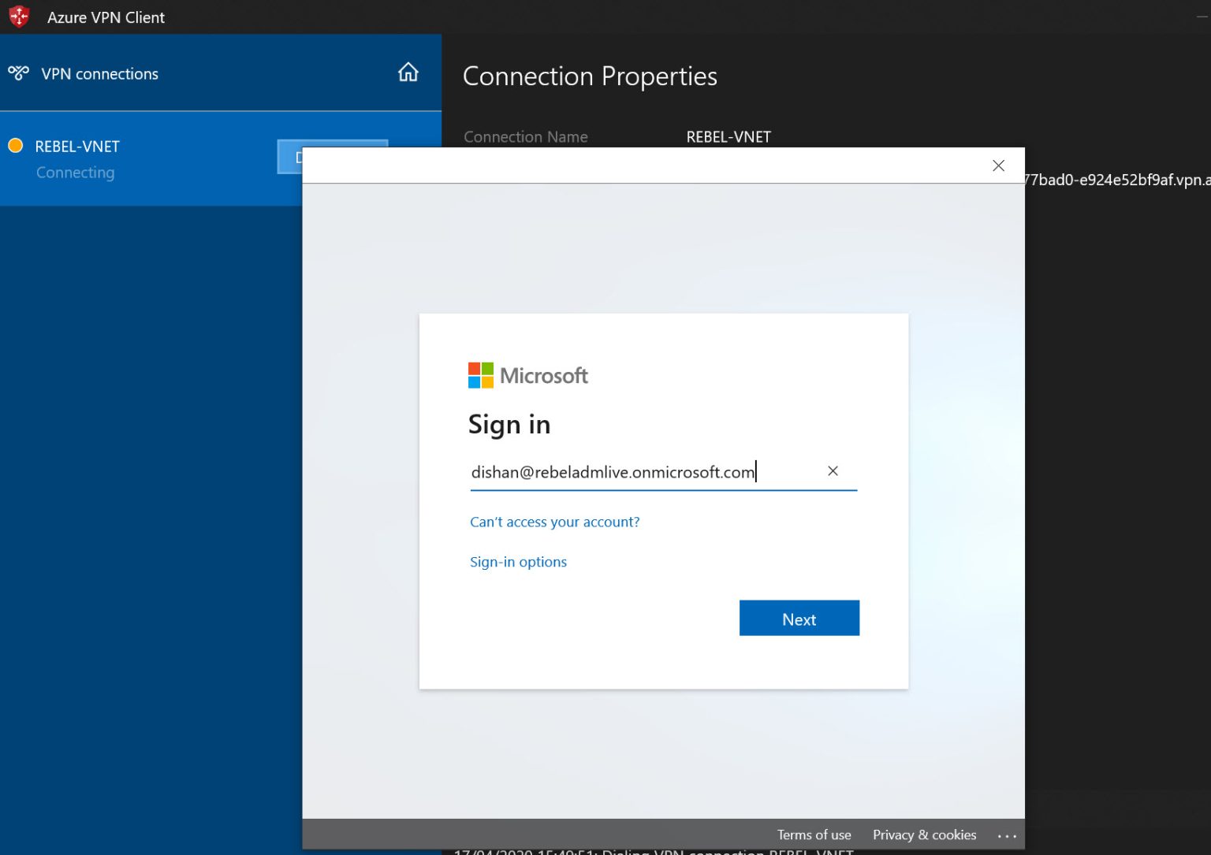Clear the email field with the X icon
1211x855 pixels.
(x=833, y=470)
